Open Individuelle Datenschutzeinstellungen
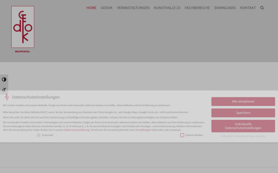Screen dimensions: 278x173 243,126
